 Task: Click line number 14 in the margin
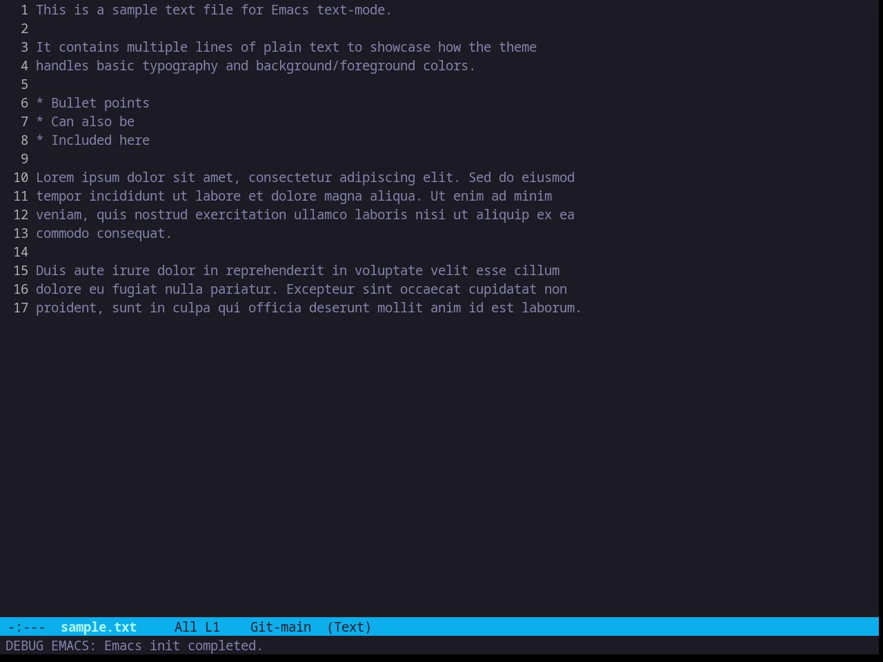click(21, 252)
